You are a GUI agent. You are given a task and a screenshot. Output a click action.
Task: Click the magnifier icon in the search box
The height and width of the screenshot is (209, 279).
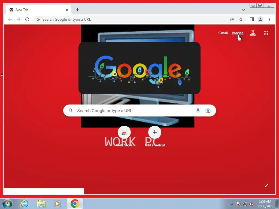[x=71, y=110]
